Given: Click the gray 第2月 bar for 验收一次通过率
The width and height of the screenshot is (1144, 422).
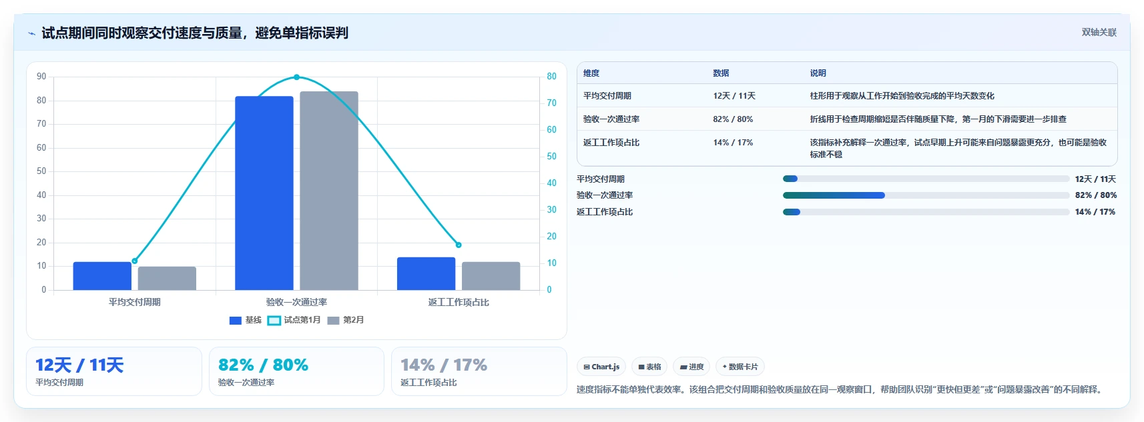Looking at the screenshot, I should 329,191.
